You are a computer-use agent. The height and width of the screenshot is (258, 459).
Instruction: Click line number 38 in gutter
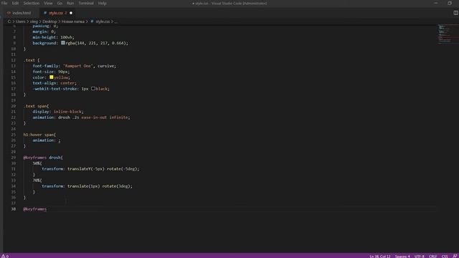coord(14,209)
